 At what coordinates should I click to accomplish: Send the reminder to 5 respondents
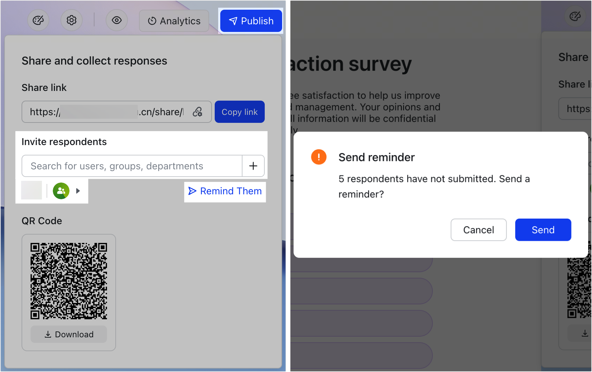pos(543,230)
